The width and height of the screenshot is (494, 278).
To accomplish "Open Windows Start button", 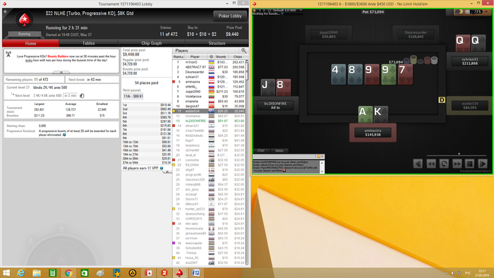I will click(6, 273).
